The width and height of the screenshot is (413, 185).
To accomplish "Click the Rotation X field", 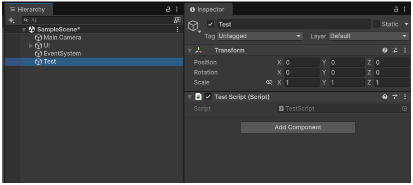I will (x=302, y=72).
